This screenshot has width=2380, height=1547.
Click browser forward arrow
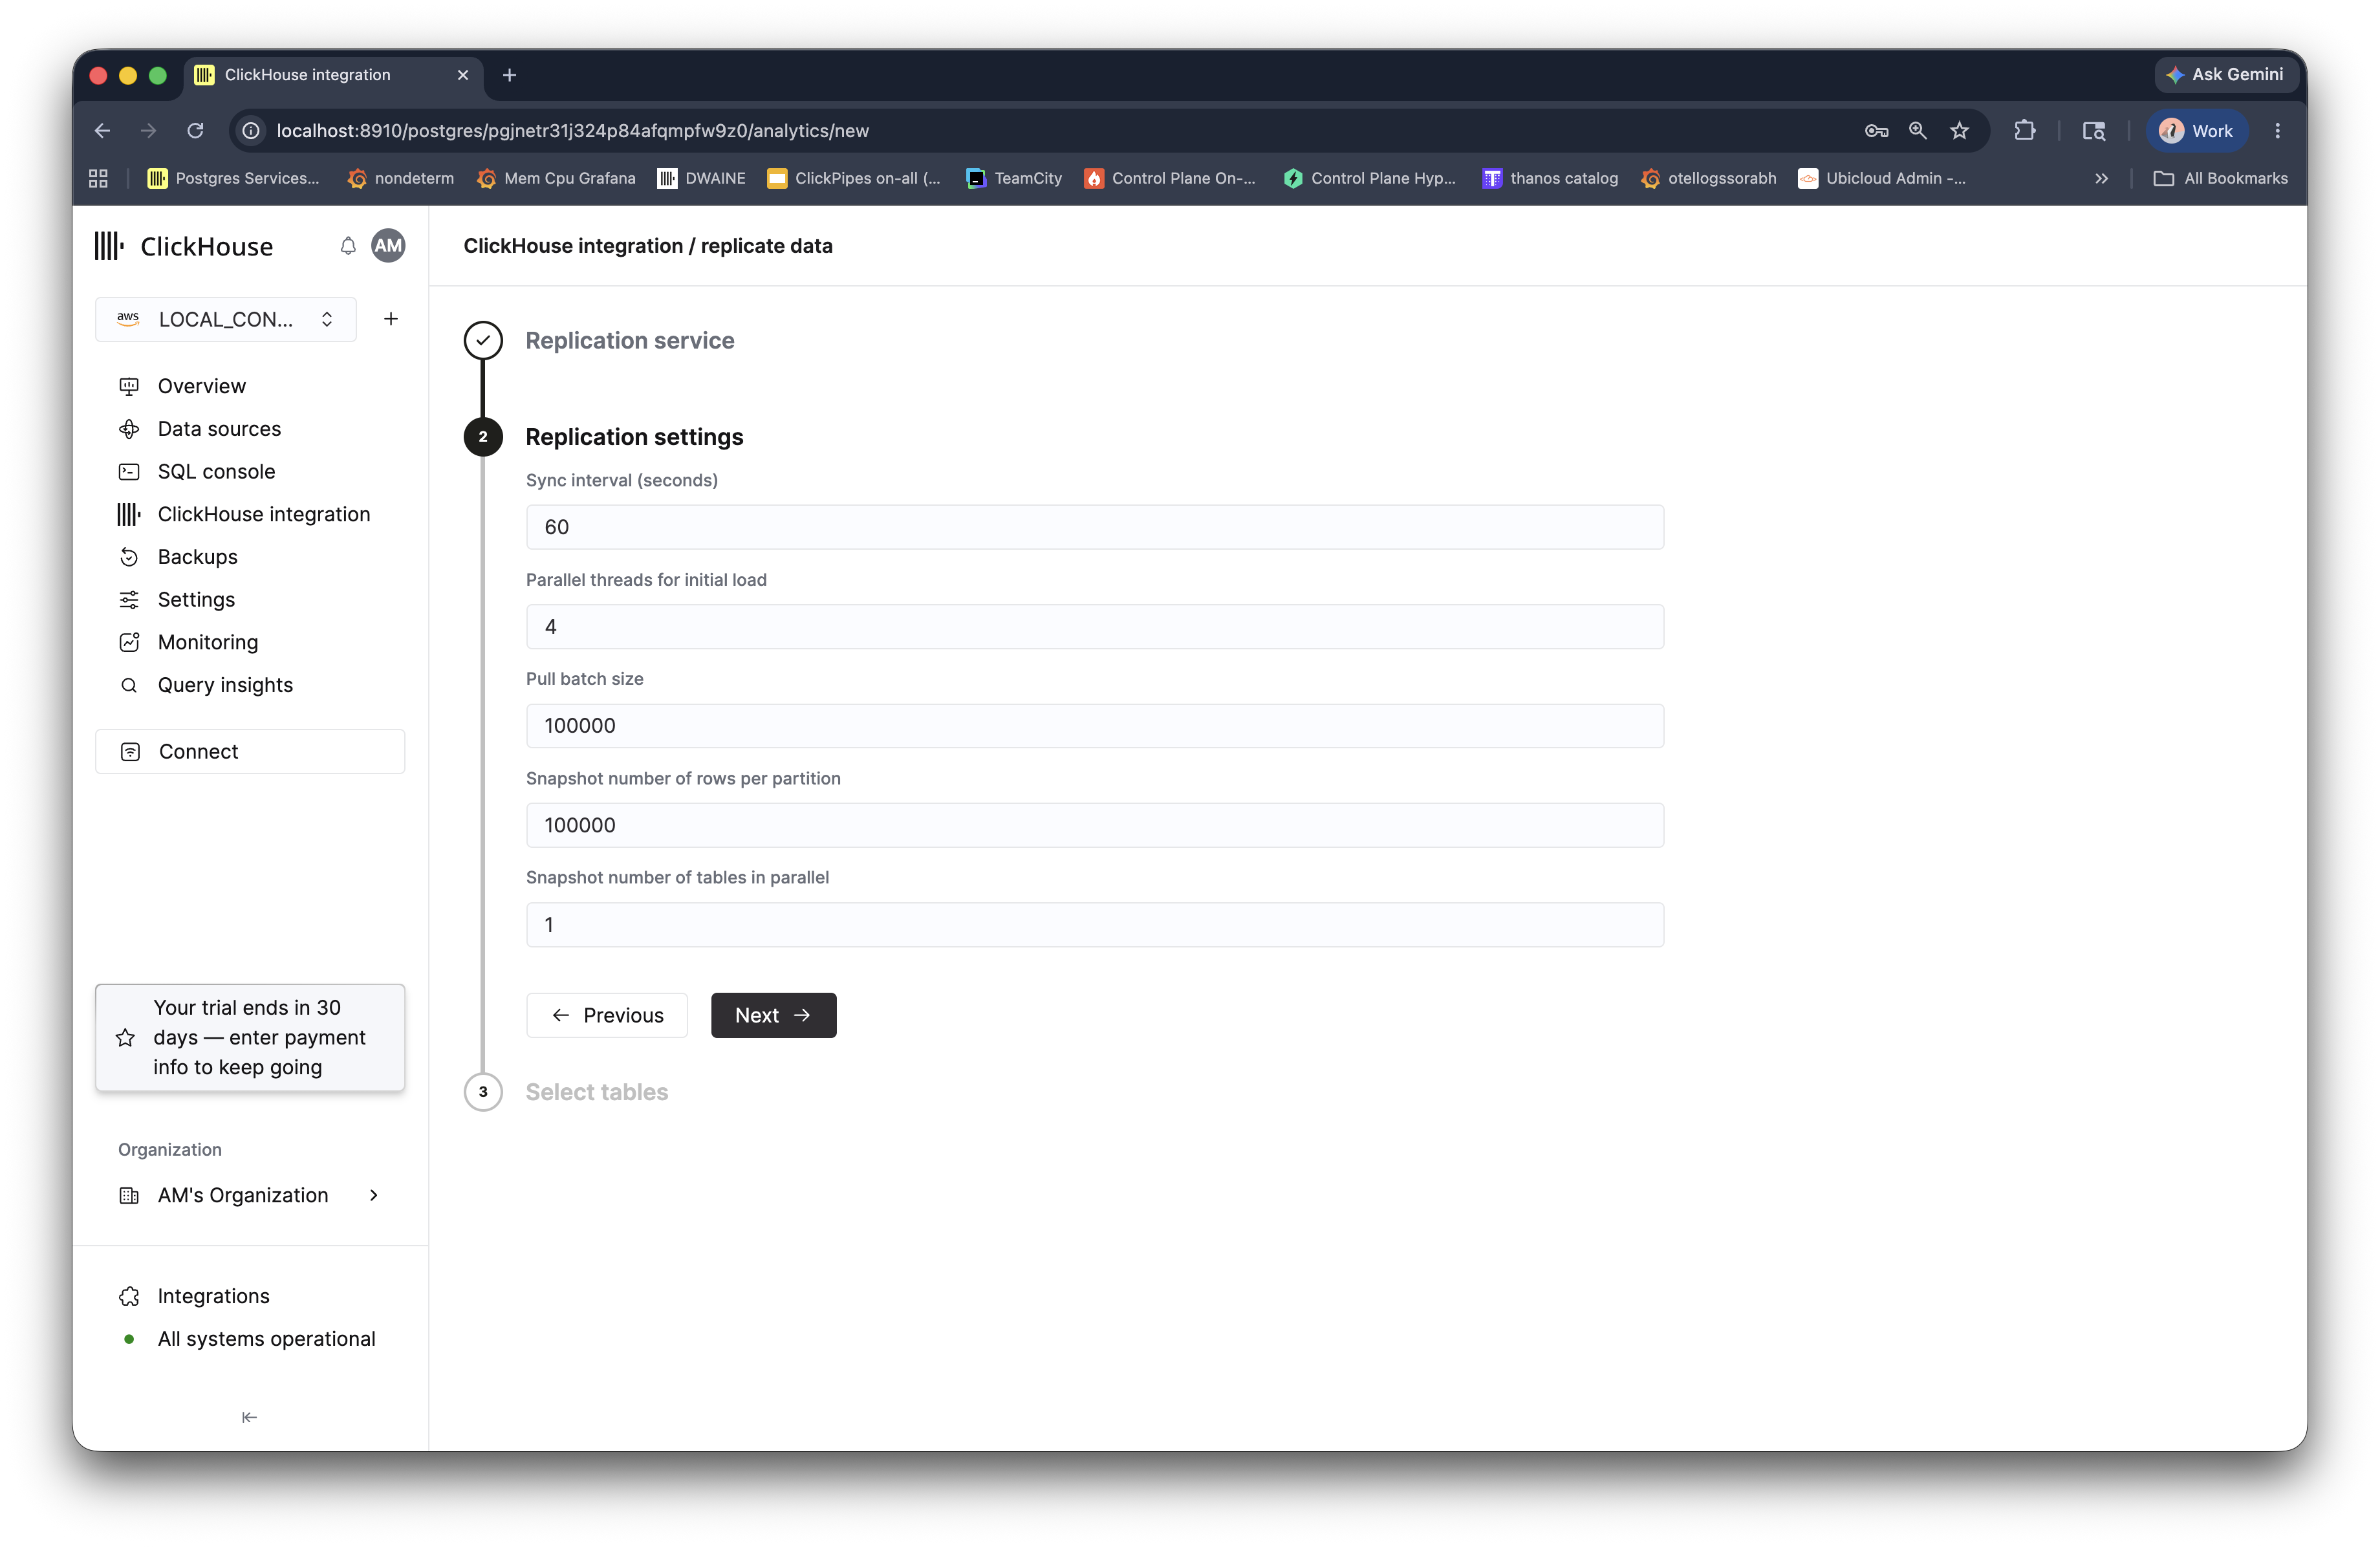[x=148, y=131]
